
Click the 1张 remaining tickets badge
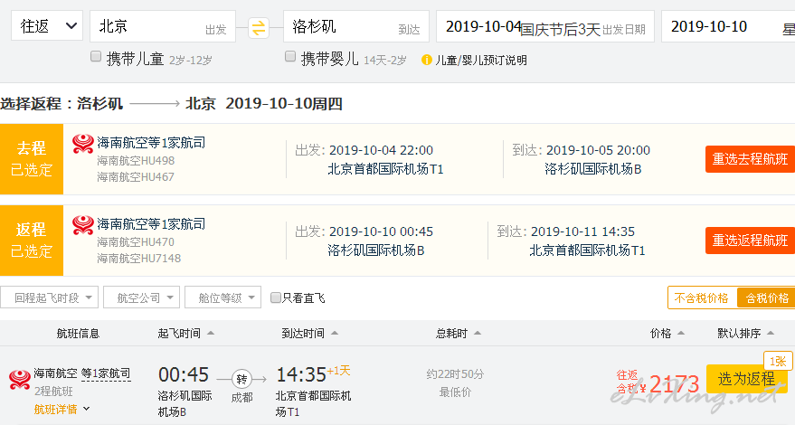tap(778, 361)
